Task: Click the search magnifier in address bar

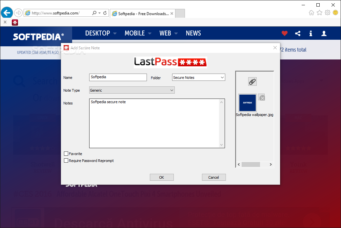Action: (94, 13)
